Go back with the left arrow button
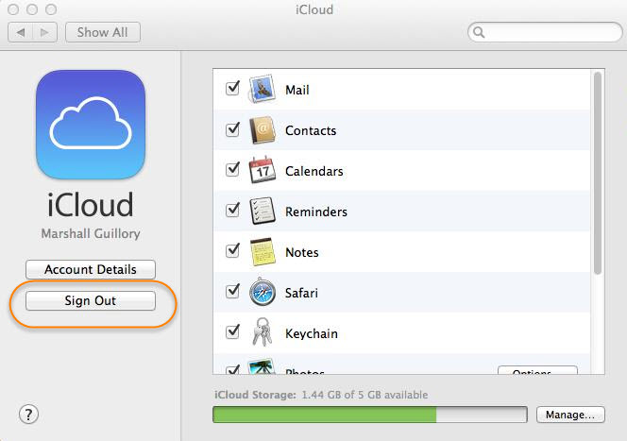Screen dimensions: 627x441 [x=21, y=32]
